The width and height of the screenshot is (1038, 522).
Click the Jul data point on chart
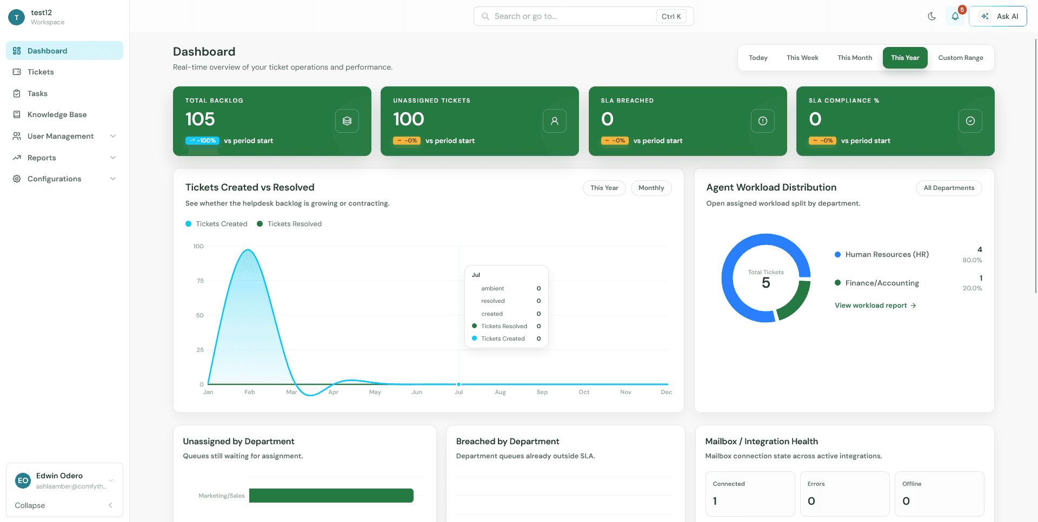(x=458, y=384)
